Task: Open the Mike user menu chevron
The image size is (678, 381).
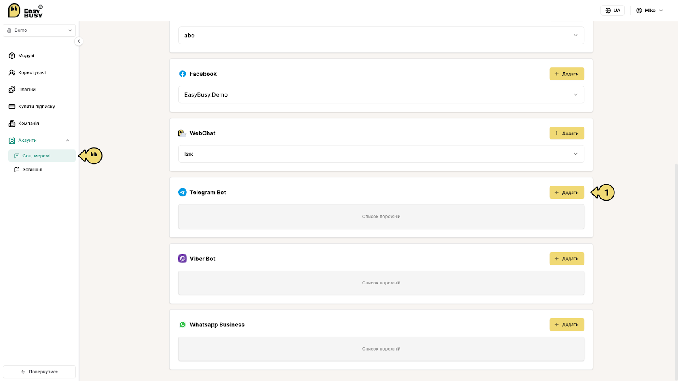Action: pyautogui.click(x=661, y=11)
